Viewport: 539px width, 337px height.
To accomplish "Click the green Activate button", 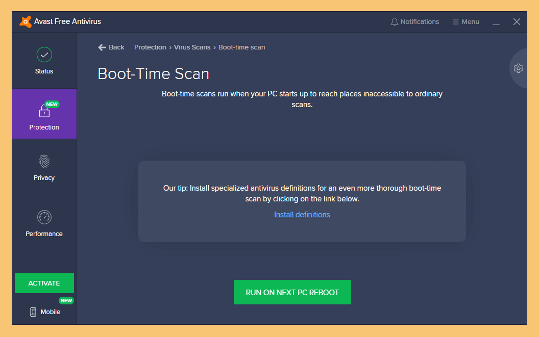I will 44,283.
